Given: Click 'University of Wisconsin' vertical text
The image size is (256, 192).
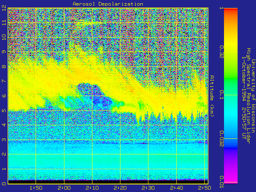Looking at the screenshot, I should pos(253,96).
